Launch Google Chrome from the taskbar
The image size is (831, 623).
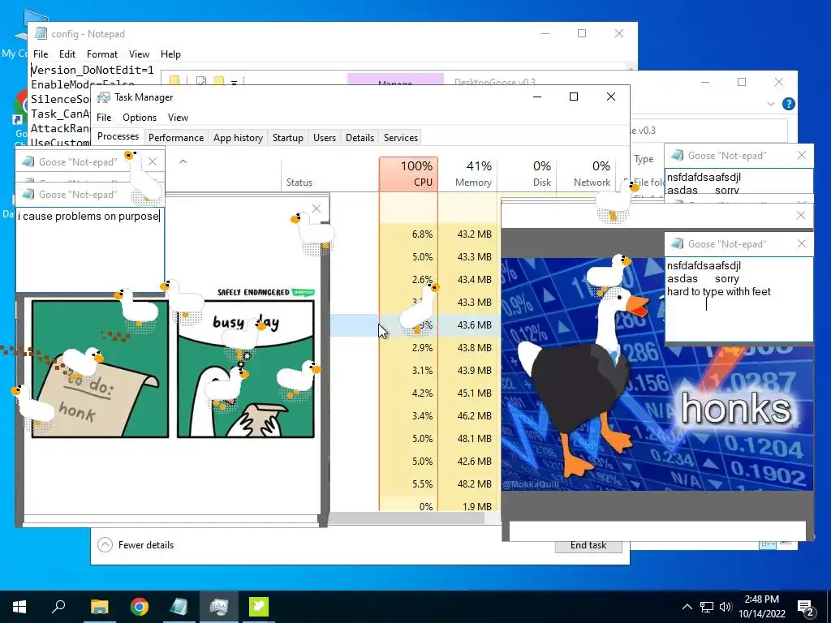140,607
